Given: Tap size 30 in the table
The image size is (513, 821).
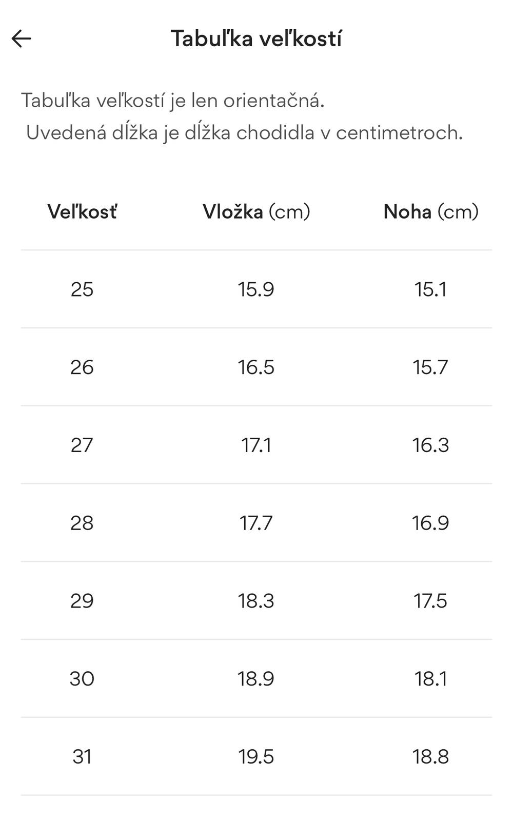Looking at the screenshot, I should [x=82, y=679].
